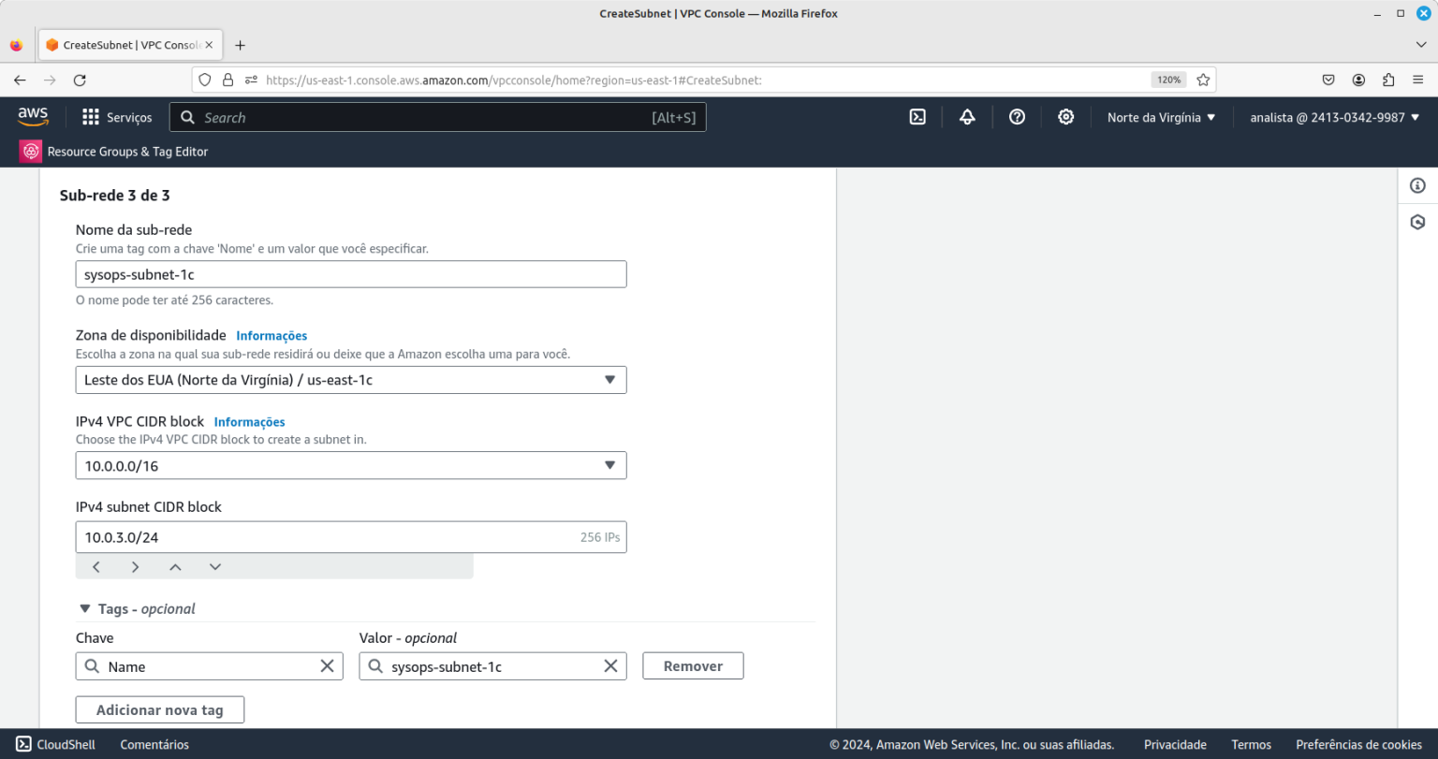Open the Serviços grid menu
1438x759 pixels.
point(117,117)
